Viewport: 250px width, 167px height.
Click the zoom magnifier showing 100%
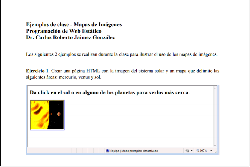click(x=198, y=151)
